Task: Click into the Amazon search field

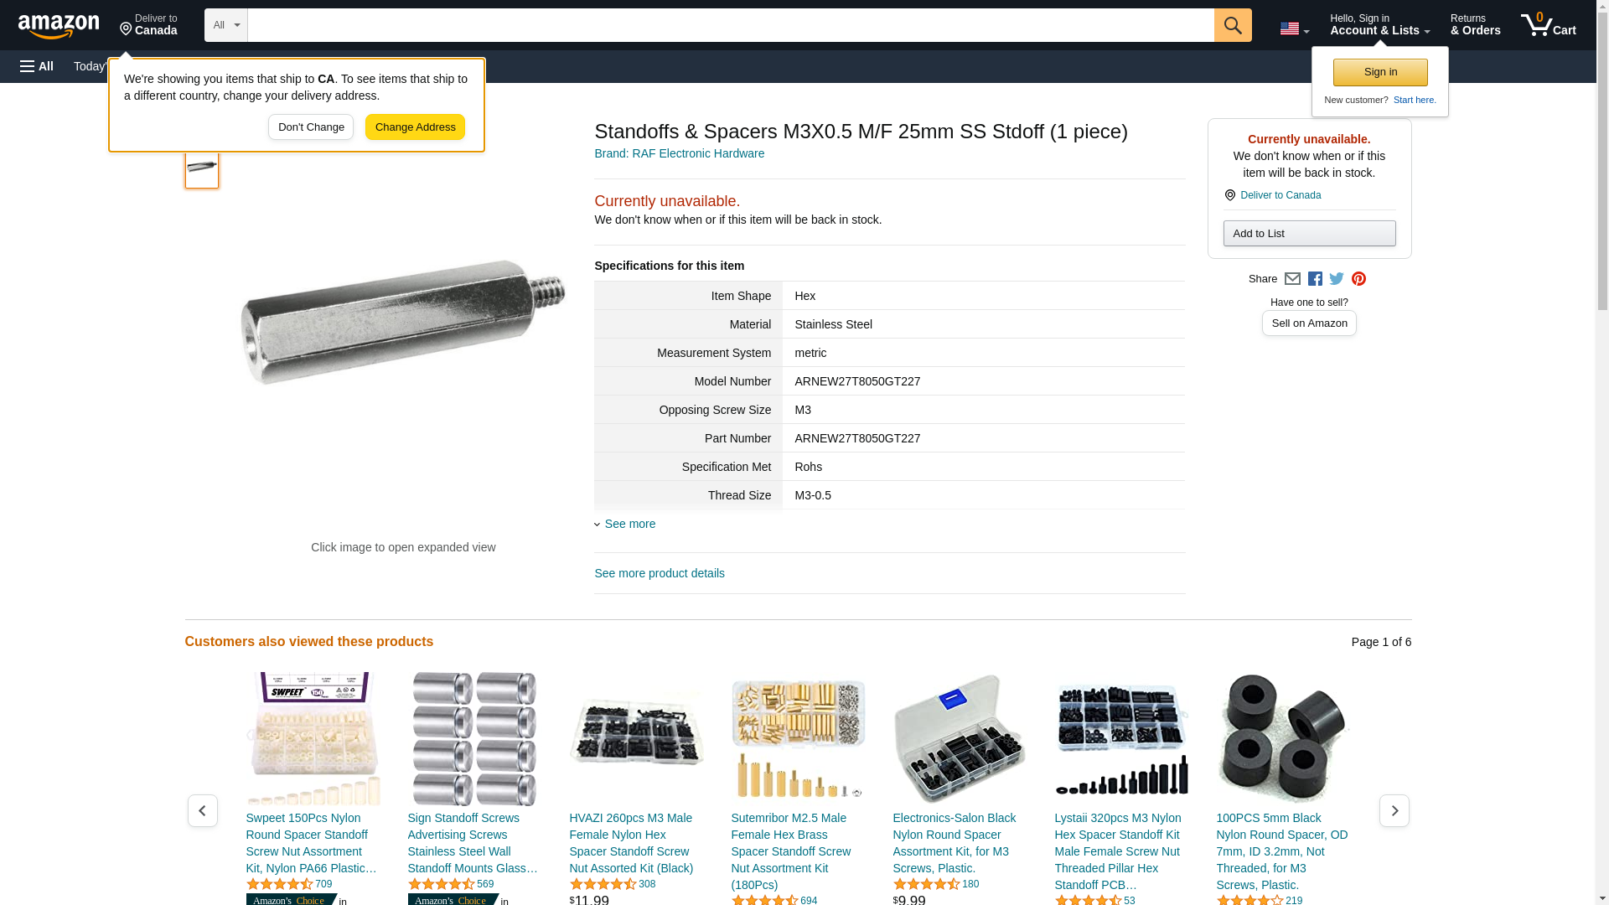Action: (731, 25)
